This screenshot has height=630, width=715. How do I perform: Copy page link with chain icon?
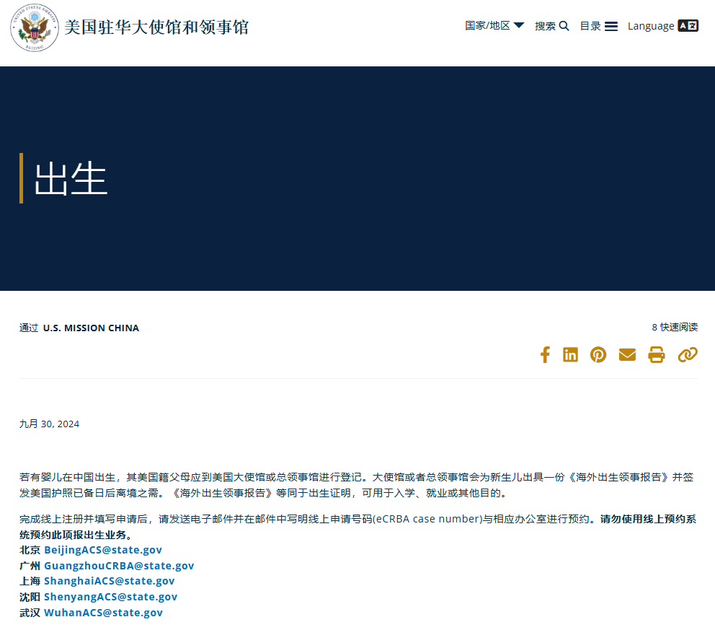pyautogui.click(x=688, y=355)
